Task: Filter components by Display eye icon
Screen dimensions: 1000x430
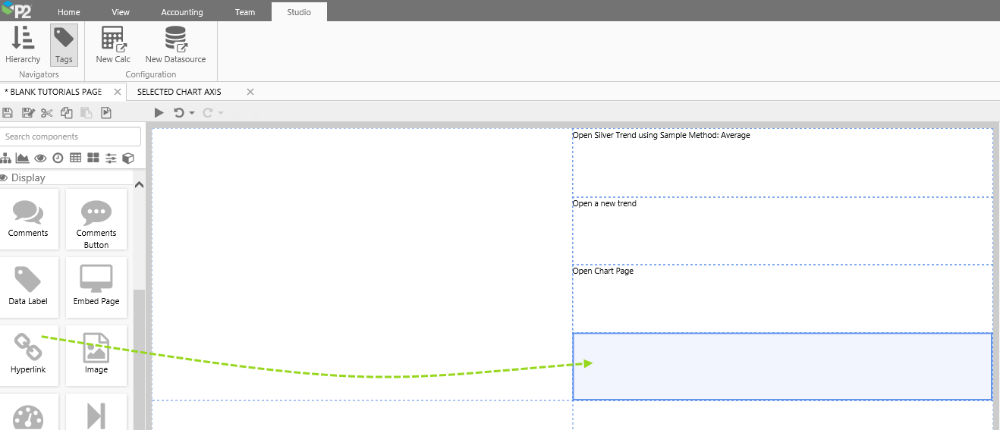Action: point(40,158)
